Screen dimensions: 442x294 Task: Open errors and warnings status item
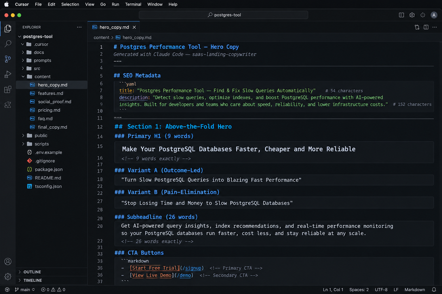coord(53,290)
